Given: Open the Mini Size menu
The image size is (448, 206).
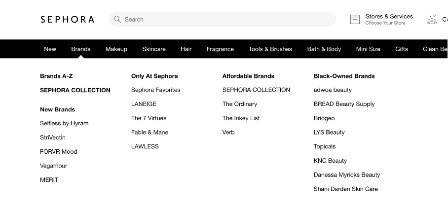Looking at the screenshot, I should click(368, 49).
